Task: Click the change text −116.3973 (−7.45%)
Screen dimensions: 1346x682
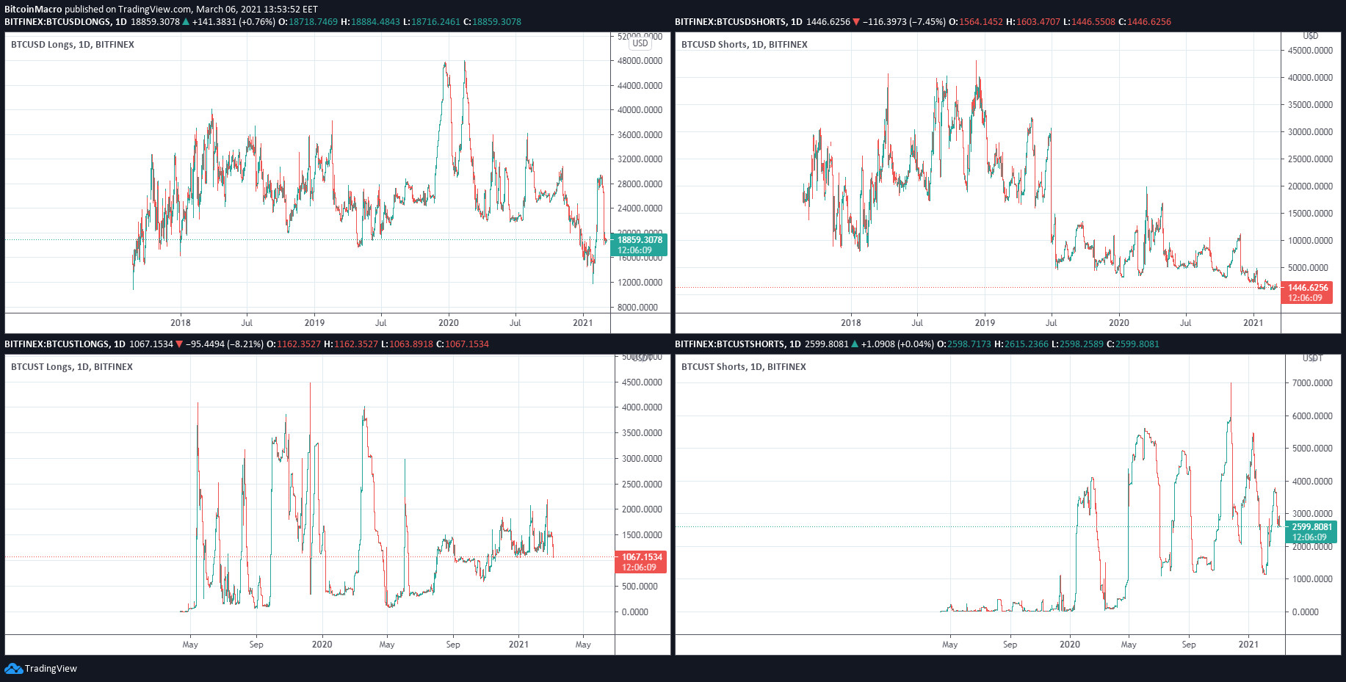Action: click(904, 22)
